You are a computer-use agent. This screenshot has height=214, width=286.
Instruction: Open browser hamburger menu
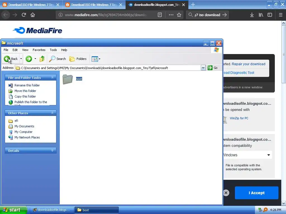point(281,15)
